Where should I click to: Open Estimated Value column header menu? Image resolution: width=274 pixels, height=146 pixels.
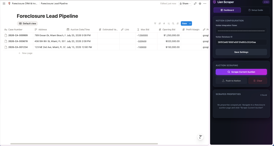[x=109, y=30]
